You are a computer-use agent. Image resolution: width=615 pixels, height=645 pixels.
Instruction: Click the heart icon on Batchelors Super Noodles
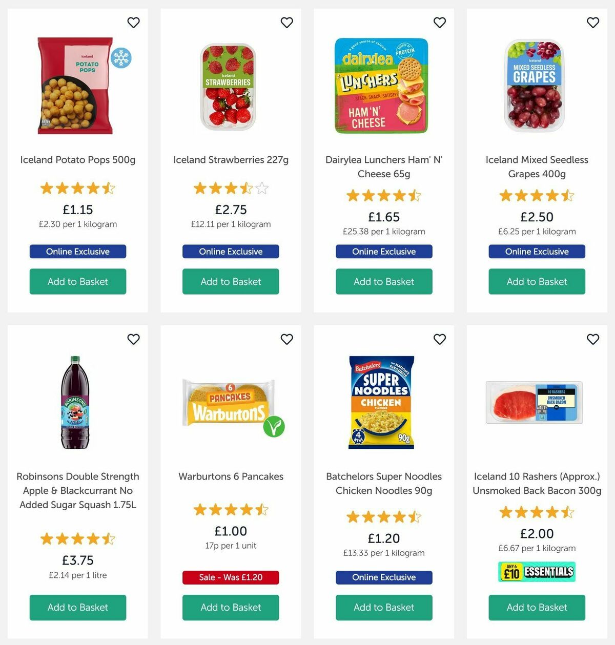439,339
